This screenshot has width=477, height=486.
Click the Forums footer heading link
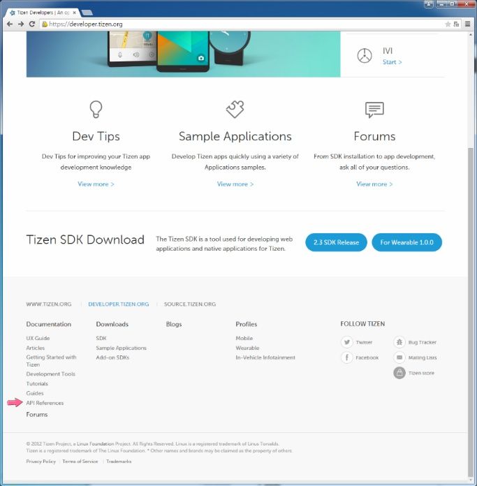point(37,415)
